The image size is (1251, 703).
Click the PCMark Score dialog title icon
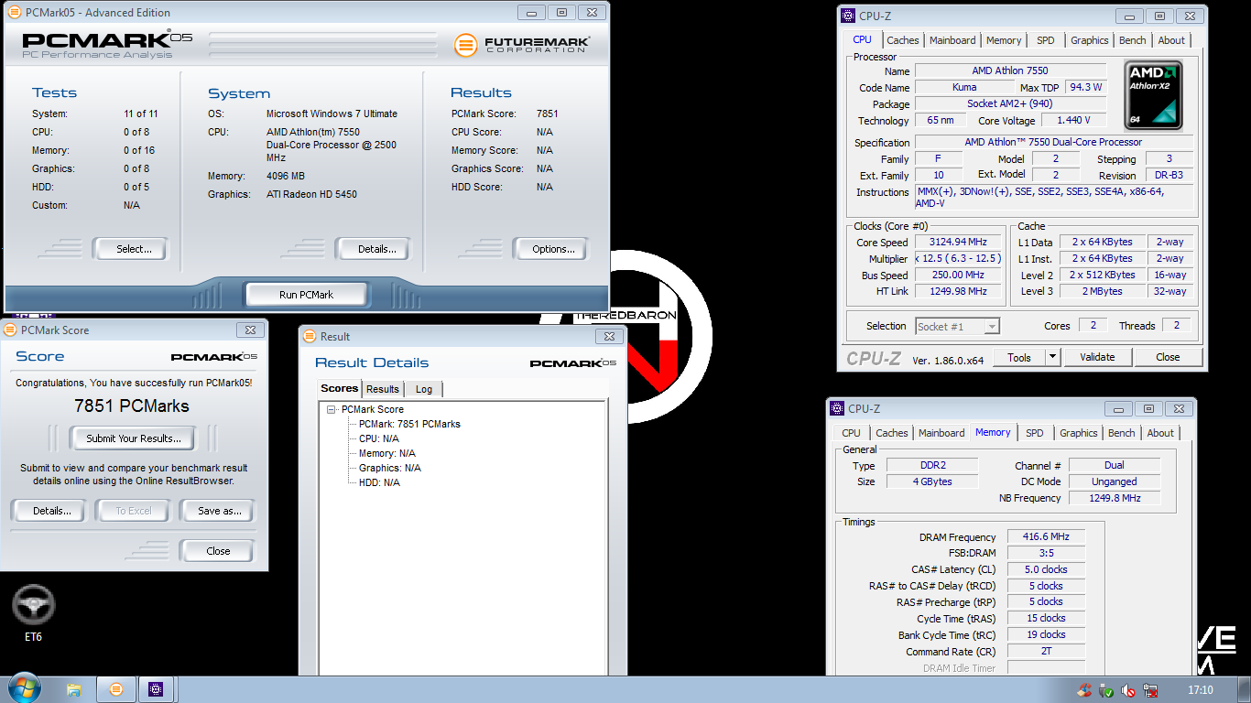click(10, 330)
